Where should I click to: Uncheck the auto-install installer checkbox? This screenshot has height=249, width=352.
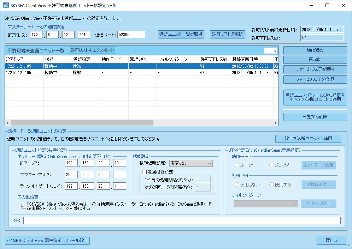pos(24,206)
